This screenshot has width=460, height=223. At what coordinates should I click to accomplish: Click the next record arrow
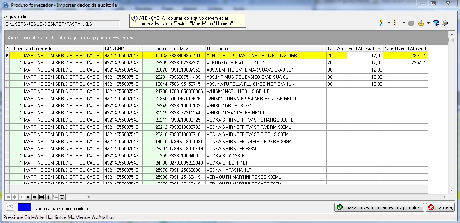pyautogui.click(x=28, y=197)
